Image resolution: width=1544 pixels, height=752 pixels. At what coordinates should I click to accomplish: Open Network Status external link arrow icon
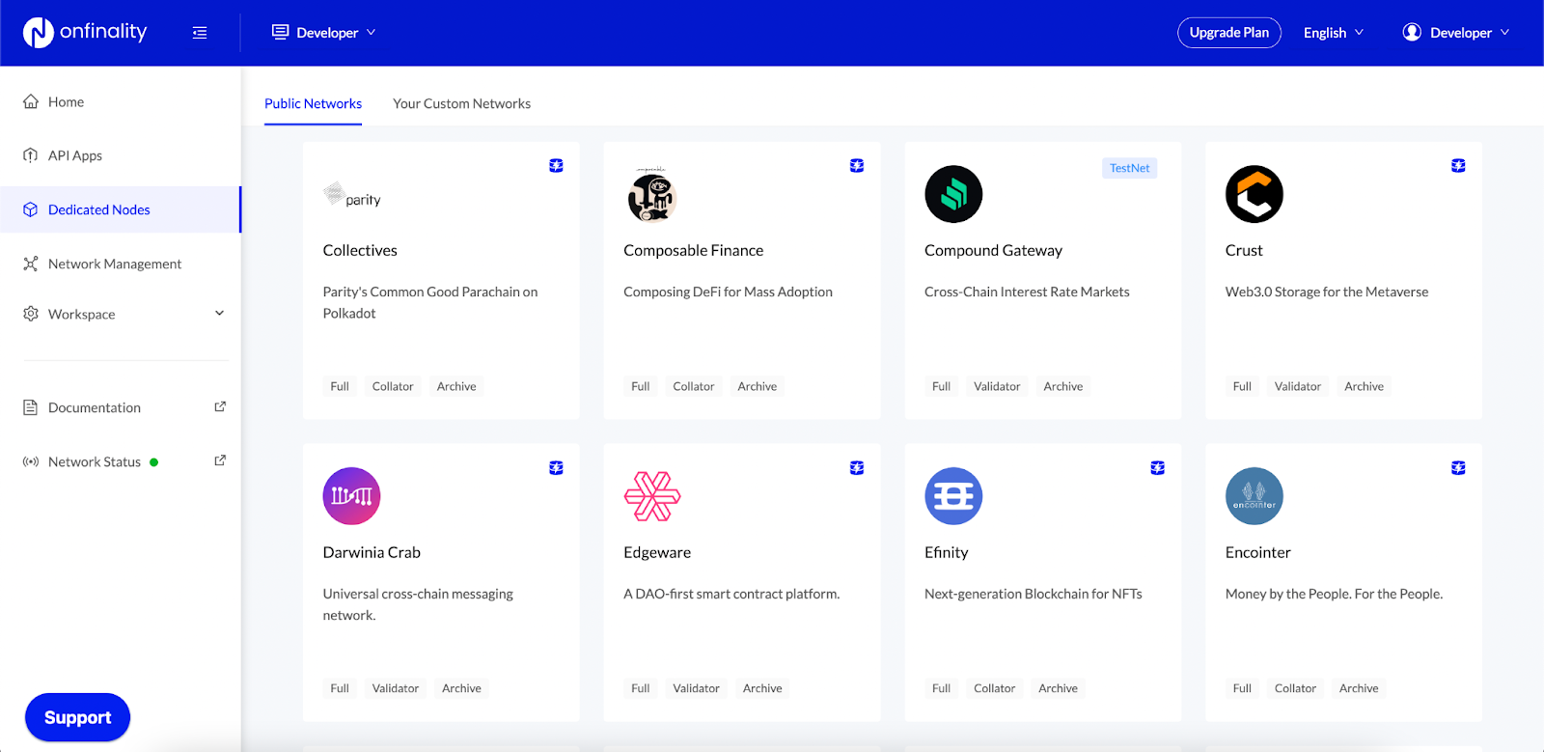click(220, 460)
